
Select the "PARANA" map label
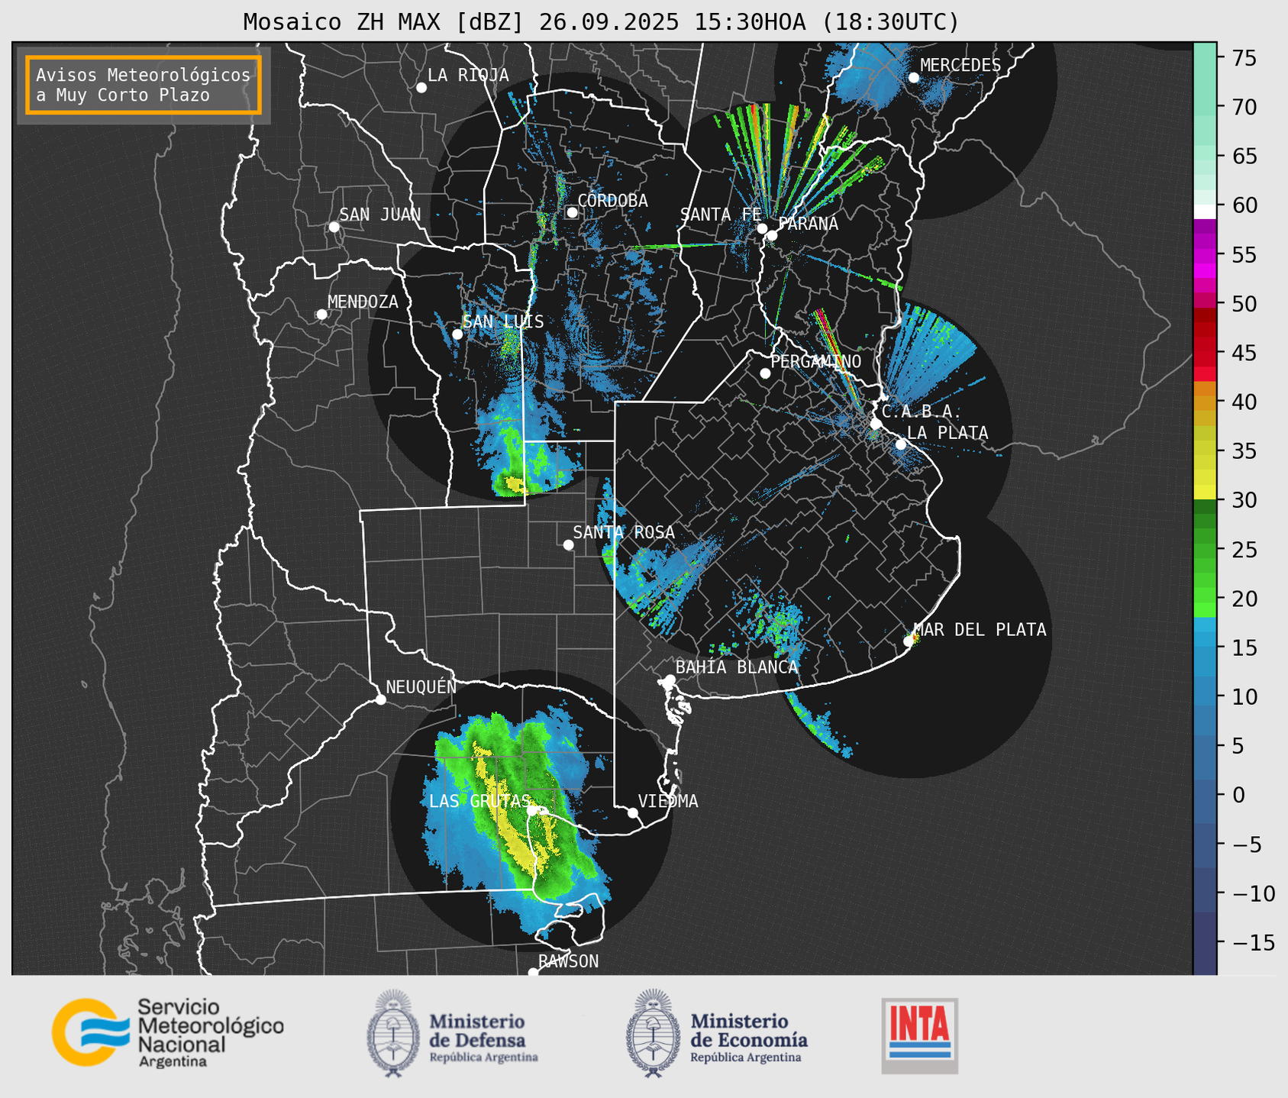tap(808, 224)
